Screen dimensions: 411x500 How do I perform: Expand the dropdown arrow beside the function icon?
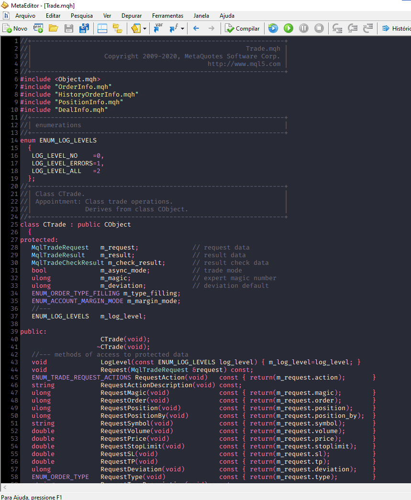pyautogui.click(x=182, y=28)
